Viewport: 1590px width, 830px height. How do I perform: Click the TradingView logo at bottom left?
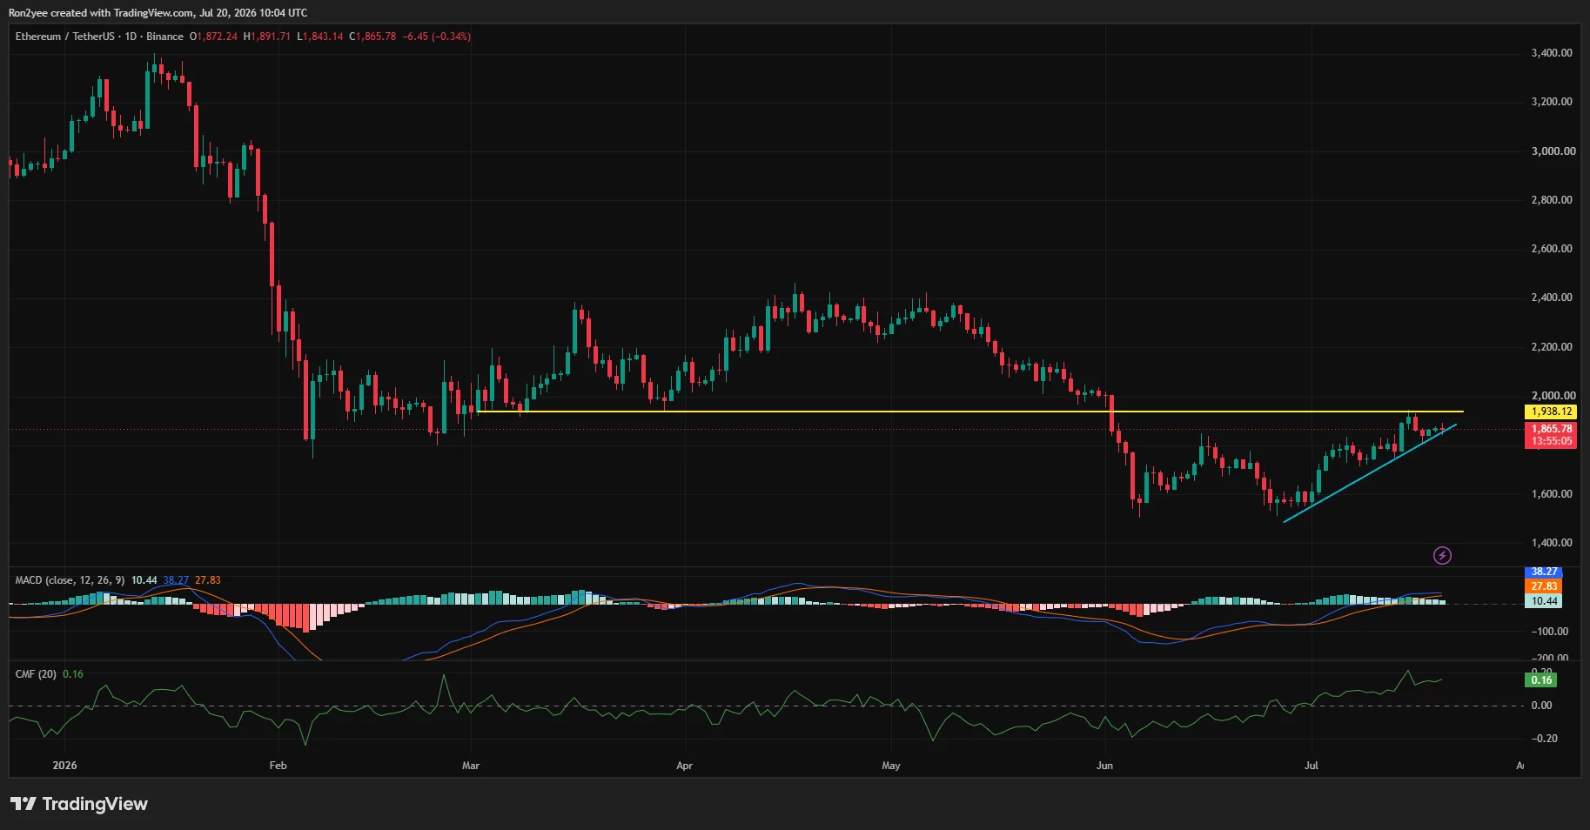point(79,804)
